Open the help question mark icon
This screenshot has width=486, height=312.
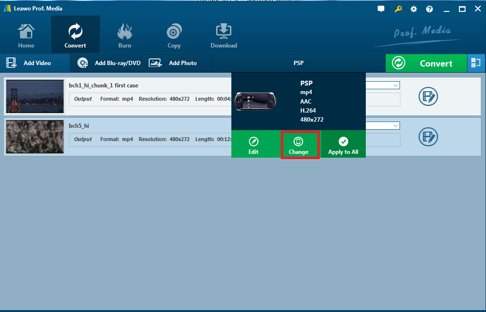429,9
